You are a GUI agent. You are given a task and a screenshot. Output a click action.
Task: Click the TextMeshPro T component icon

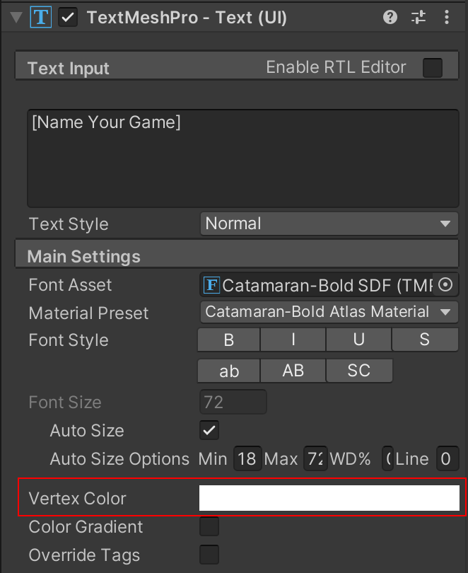point(41,18)
